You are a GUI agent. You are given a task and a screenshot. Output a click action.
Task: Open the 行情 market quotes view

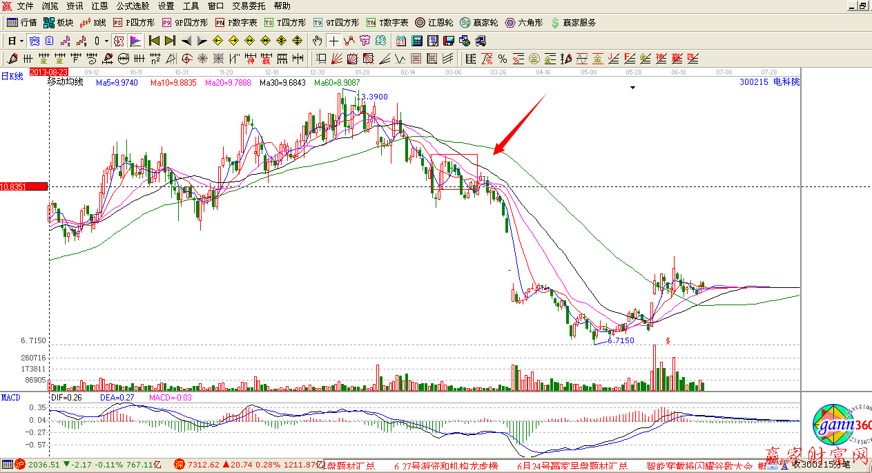21,23
